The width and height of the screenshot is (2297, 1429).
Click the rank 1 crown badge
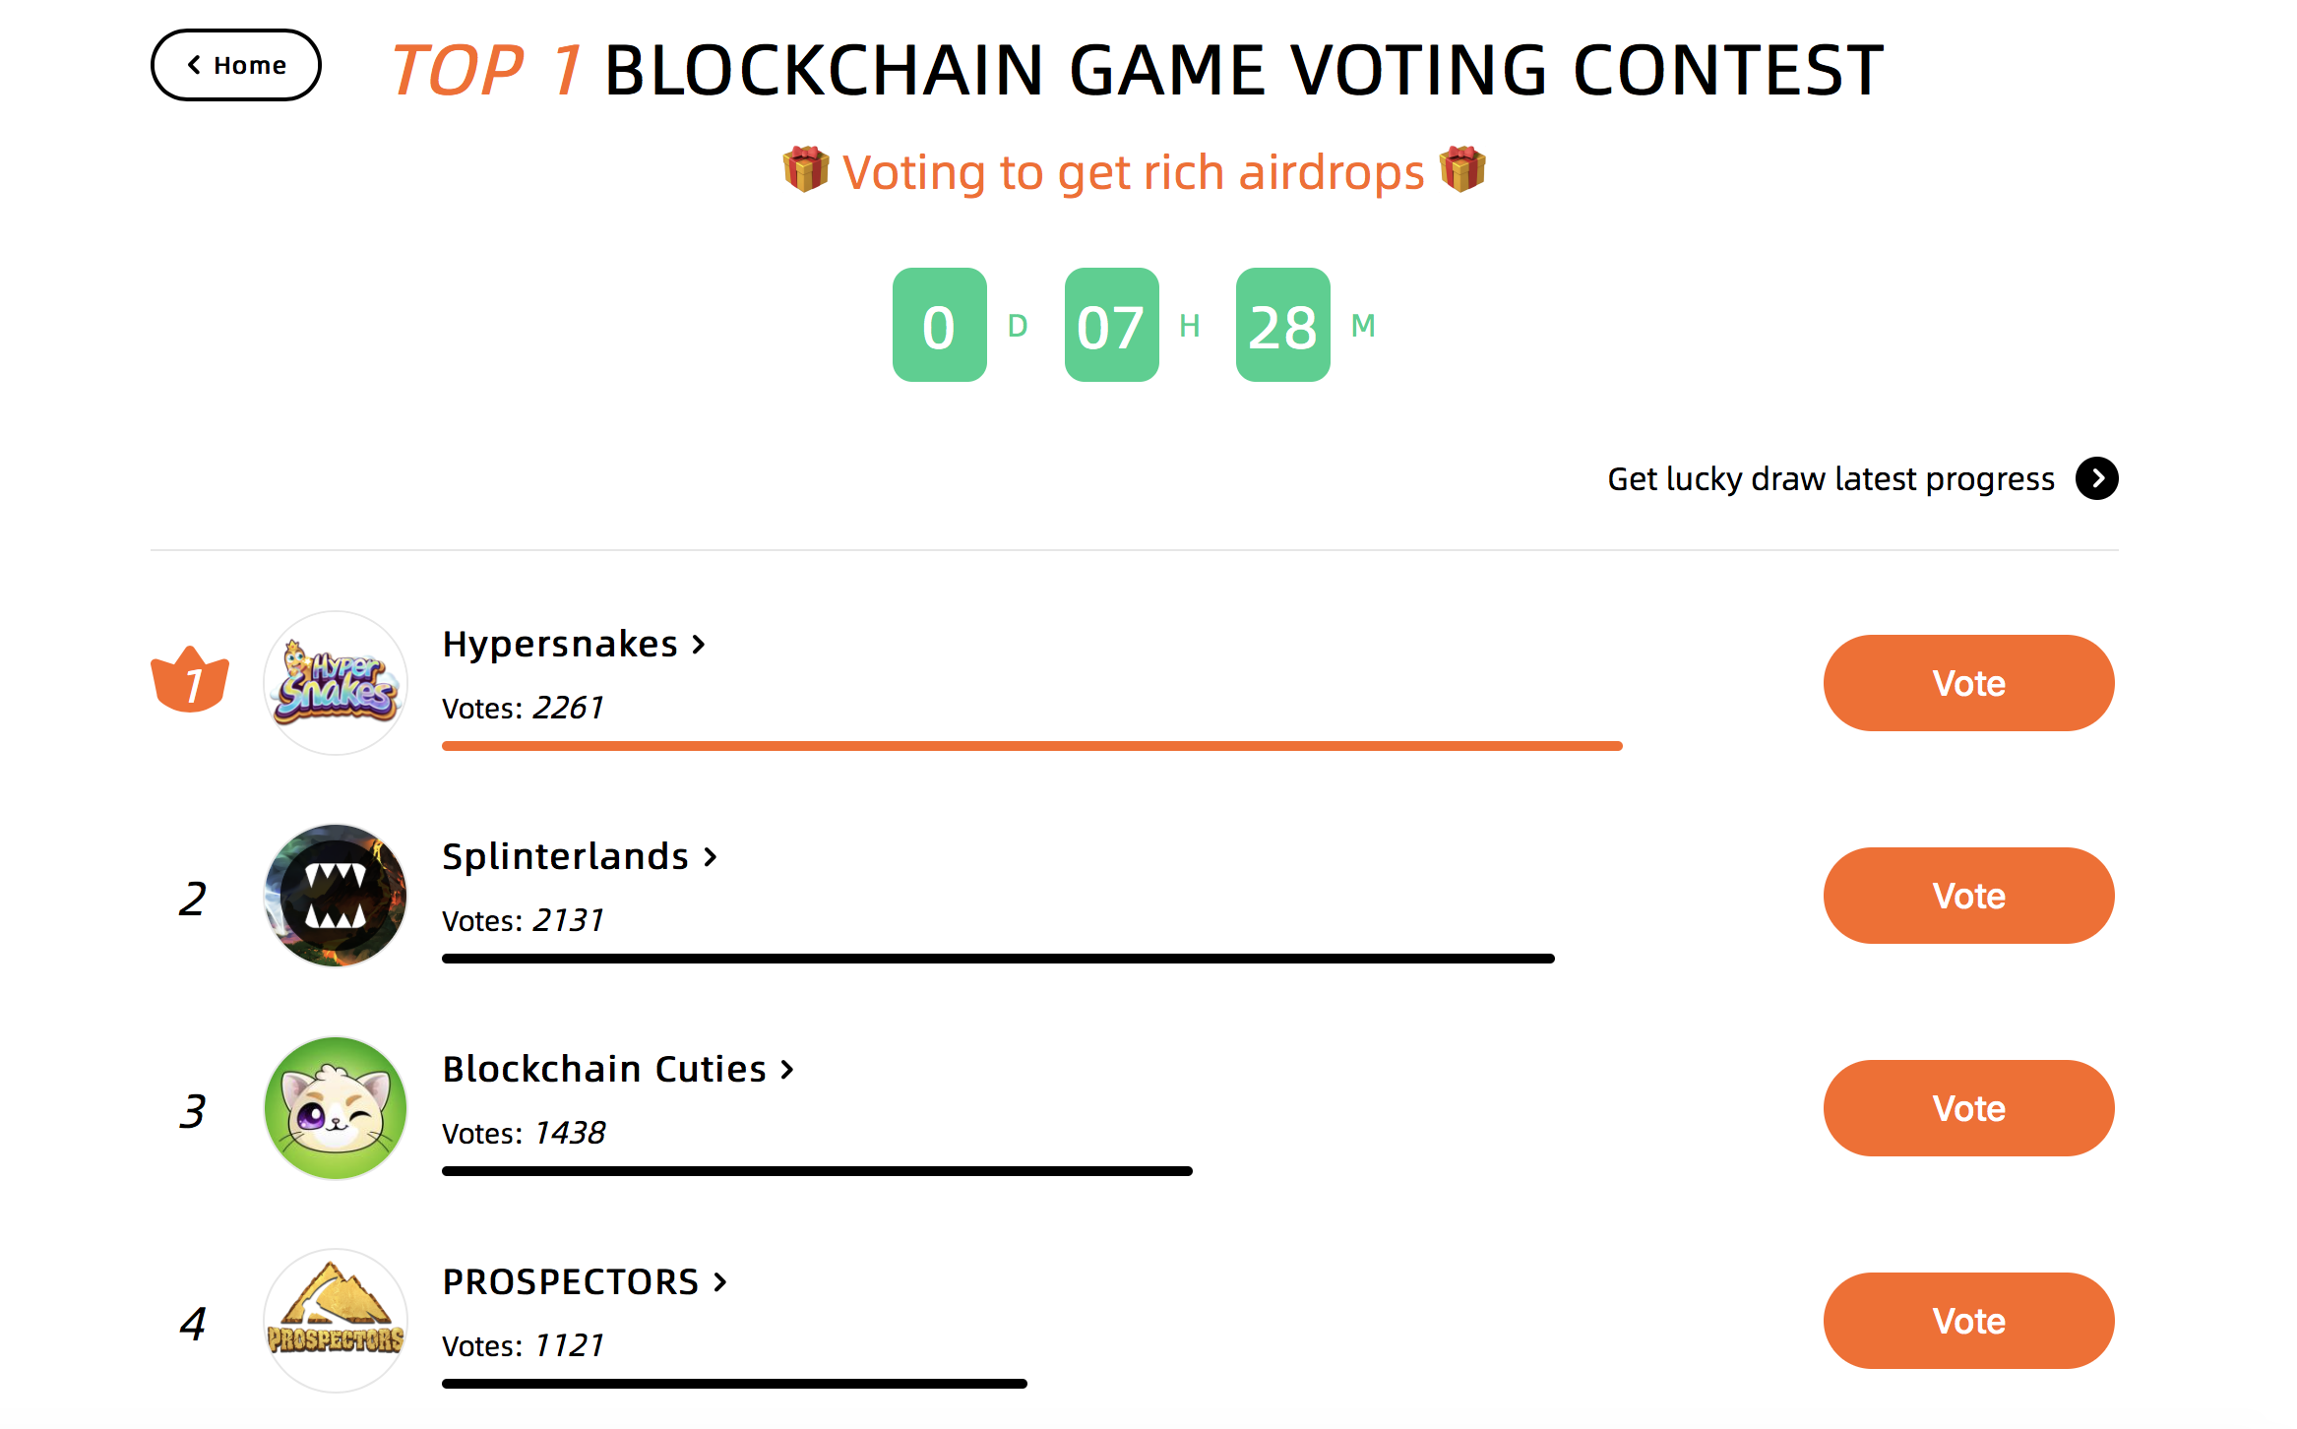pyautogui.click(x=190, y=679)
